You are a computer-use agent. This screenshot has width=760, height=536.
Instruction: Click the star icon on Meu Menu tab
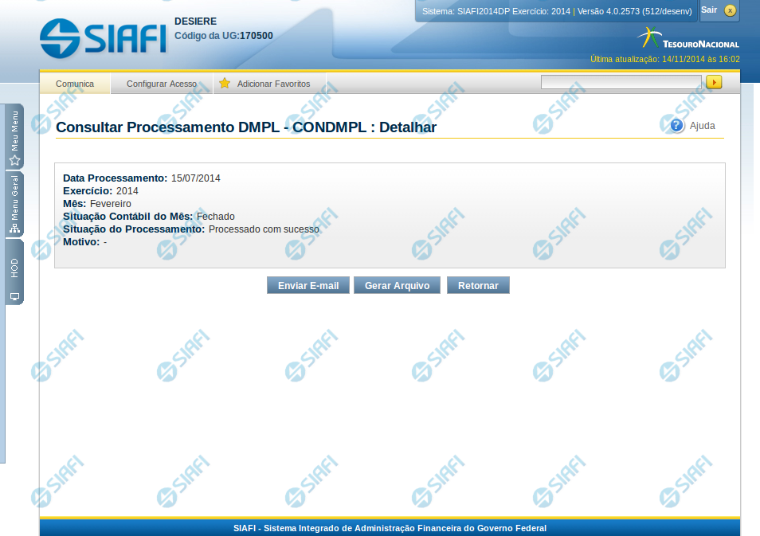[14, 160]
